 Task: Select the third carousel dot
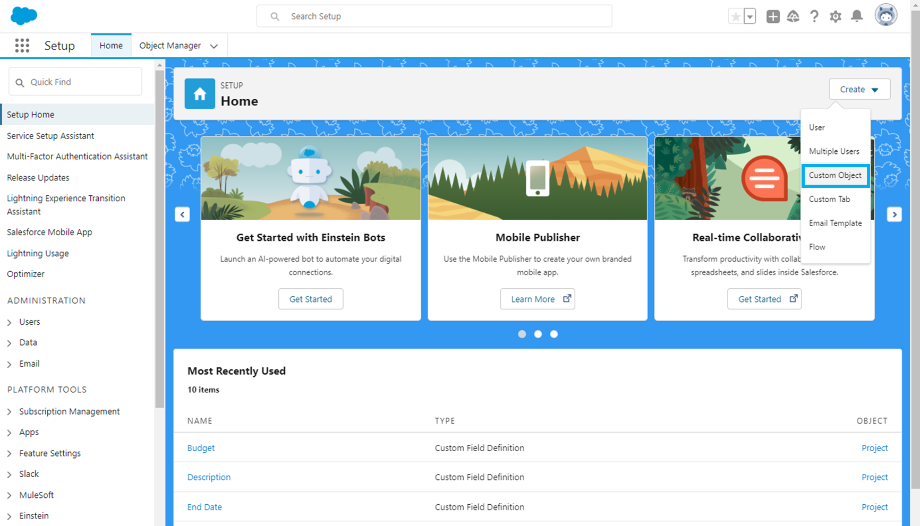[x=554, y=334]
